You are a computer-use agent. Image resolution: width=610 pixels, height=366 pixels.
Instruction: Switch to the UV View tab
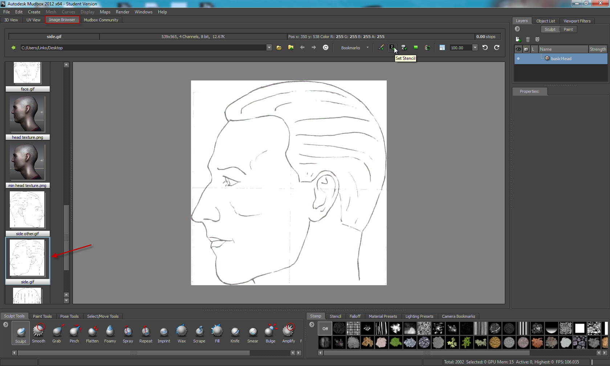click(x=33, y=20)
